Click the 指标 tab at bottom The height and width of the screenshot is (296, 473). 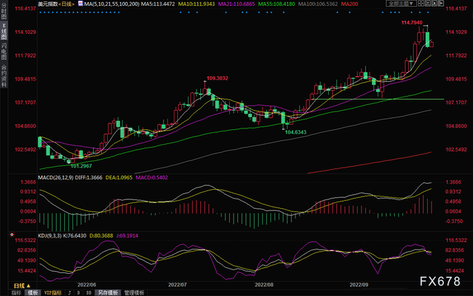click(16, 292)
